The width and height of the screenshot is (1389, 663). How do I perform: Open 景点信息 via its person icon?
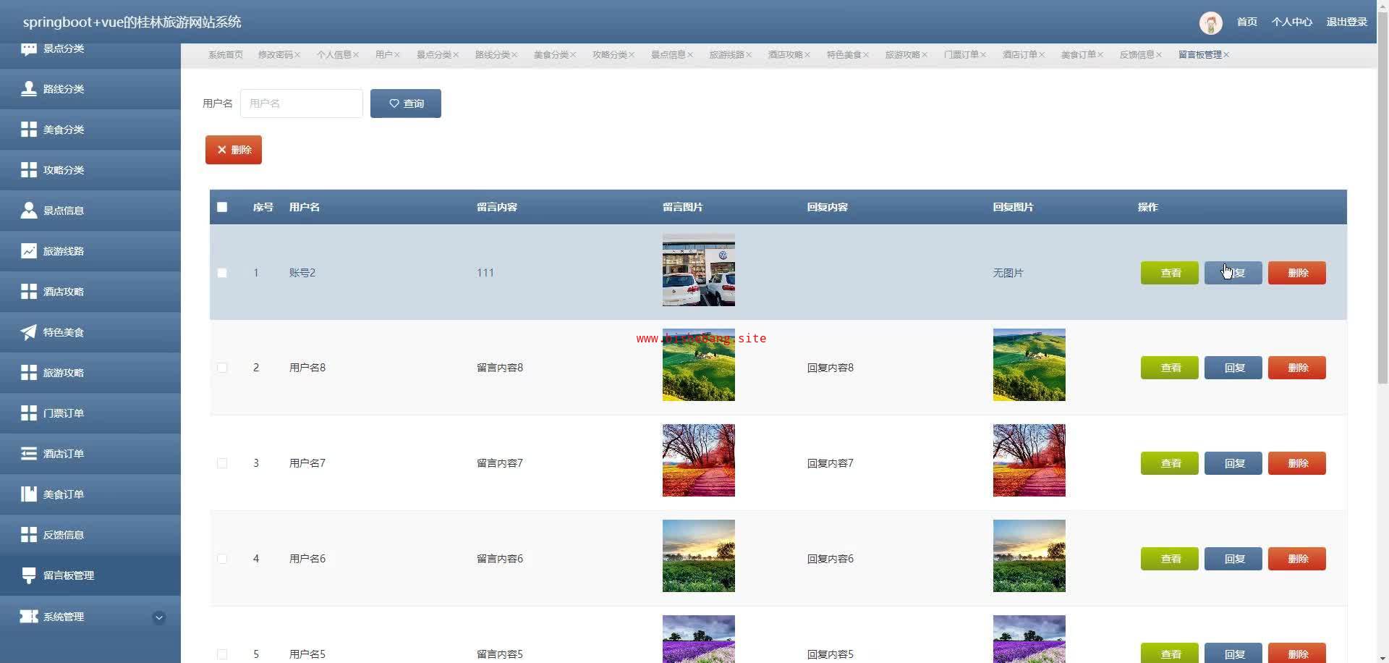(29, 211)
